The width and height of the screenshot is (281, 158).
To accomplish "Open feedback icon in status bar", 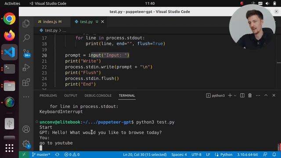I will click(265, 154).
